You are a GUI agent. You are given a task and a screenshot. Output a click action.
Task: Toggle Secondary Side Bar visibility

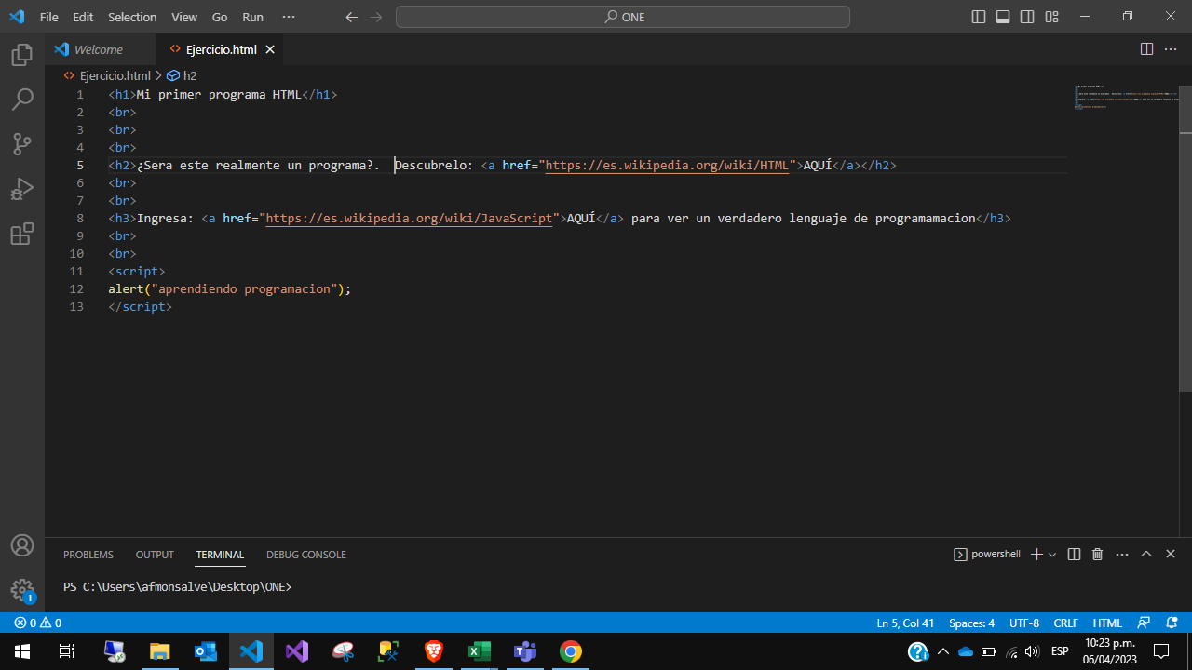click(1027, 17)
